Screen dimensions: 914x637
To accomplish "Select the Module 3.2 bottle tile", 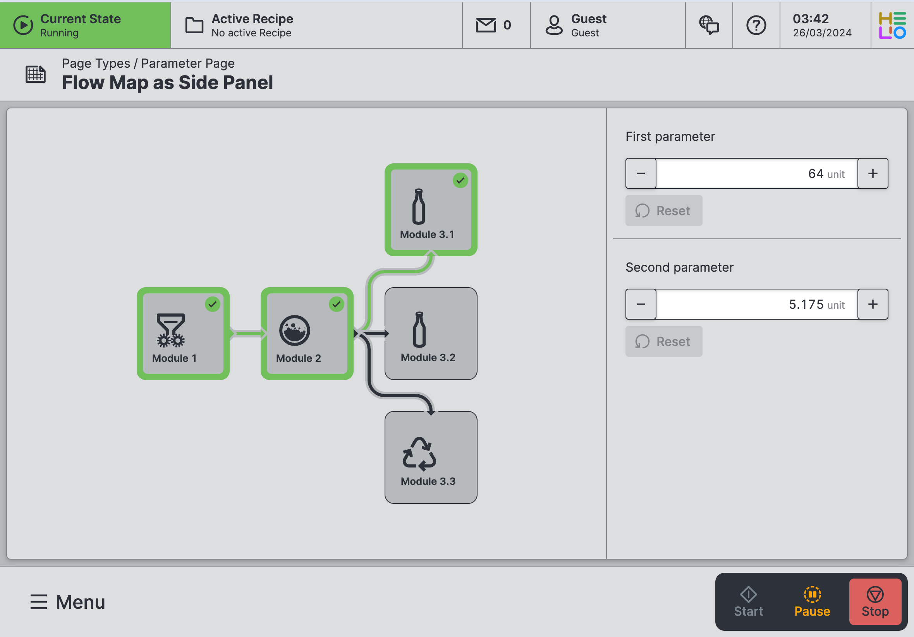I will click(x=431, y=334).
